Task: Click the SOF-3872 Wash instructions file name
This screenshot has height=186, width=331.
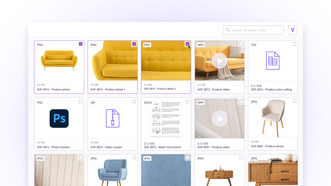Action: pyautogui.click(x=162, y=147)
